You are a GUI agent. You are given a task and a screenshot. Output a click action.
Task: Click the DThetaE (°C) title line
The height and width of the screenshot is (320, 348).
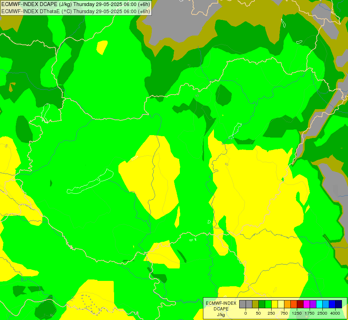coord(76,11)
